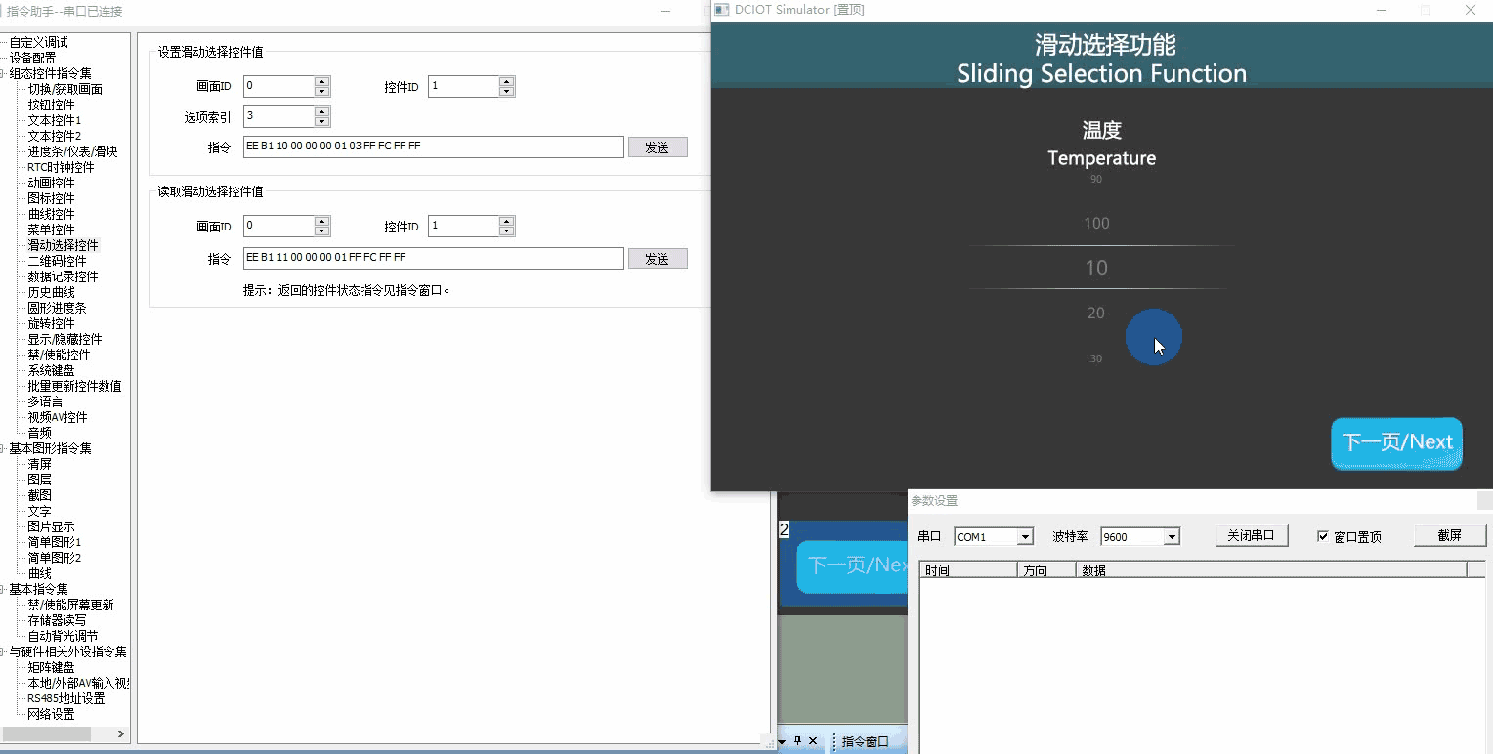The height and width of the screenshot is (754, 1493).
Task: Click the 数据 column header
Action: tap(1271, 570)
